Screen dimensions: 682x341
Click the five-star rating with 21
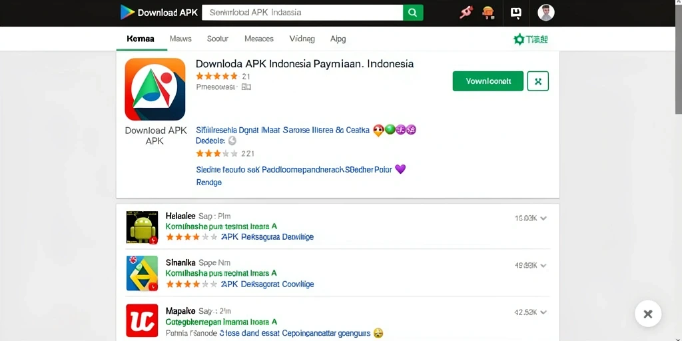click(x=222, y=77)
